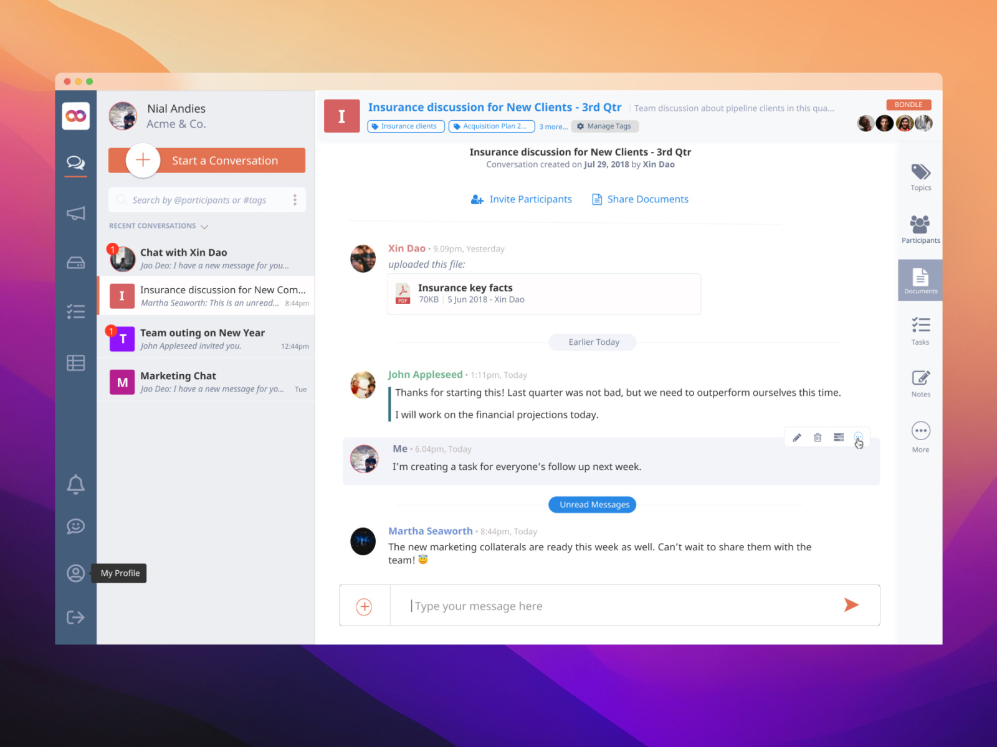Expand the Recent Conversations chevron

[204, 226]
